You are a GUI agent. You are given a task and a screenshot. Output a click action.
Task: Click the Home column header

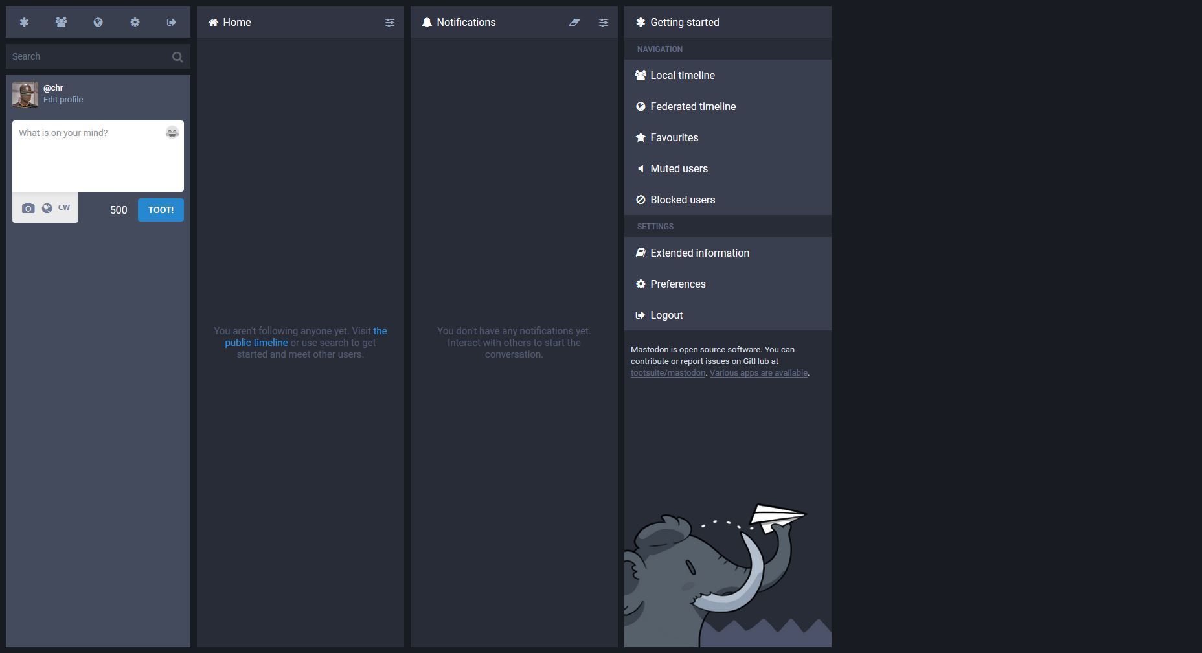300,22
